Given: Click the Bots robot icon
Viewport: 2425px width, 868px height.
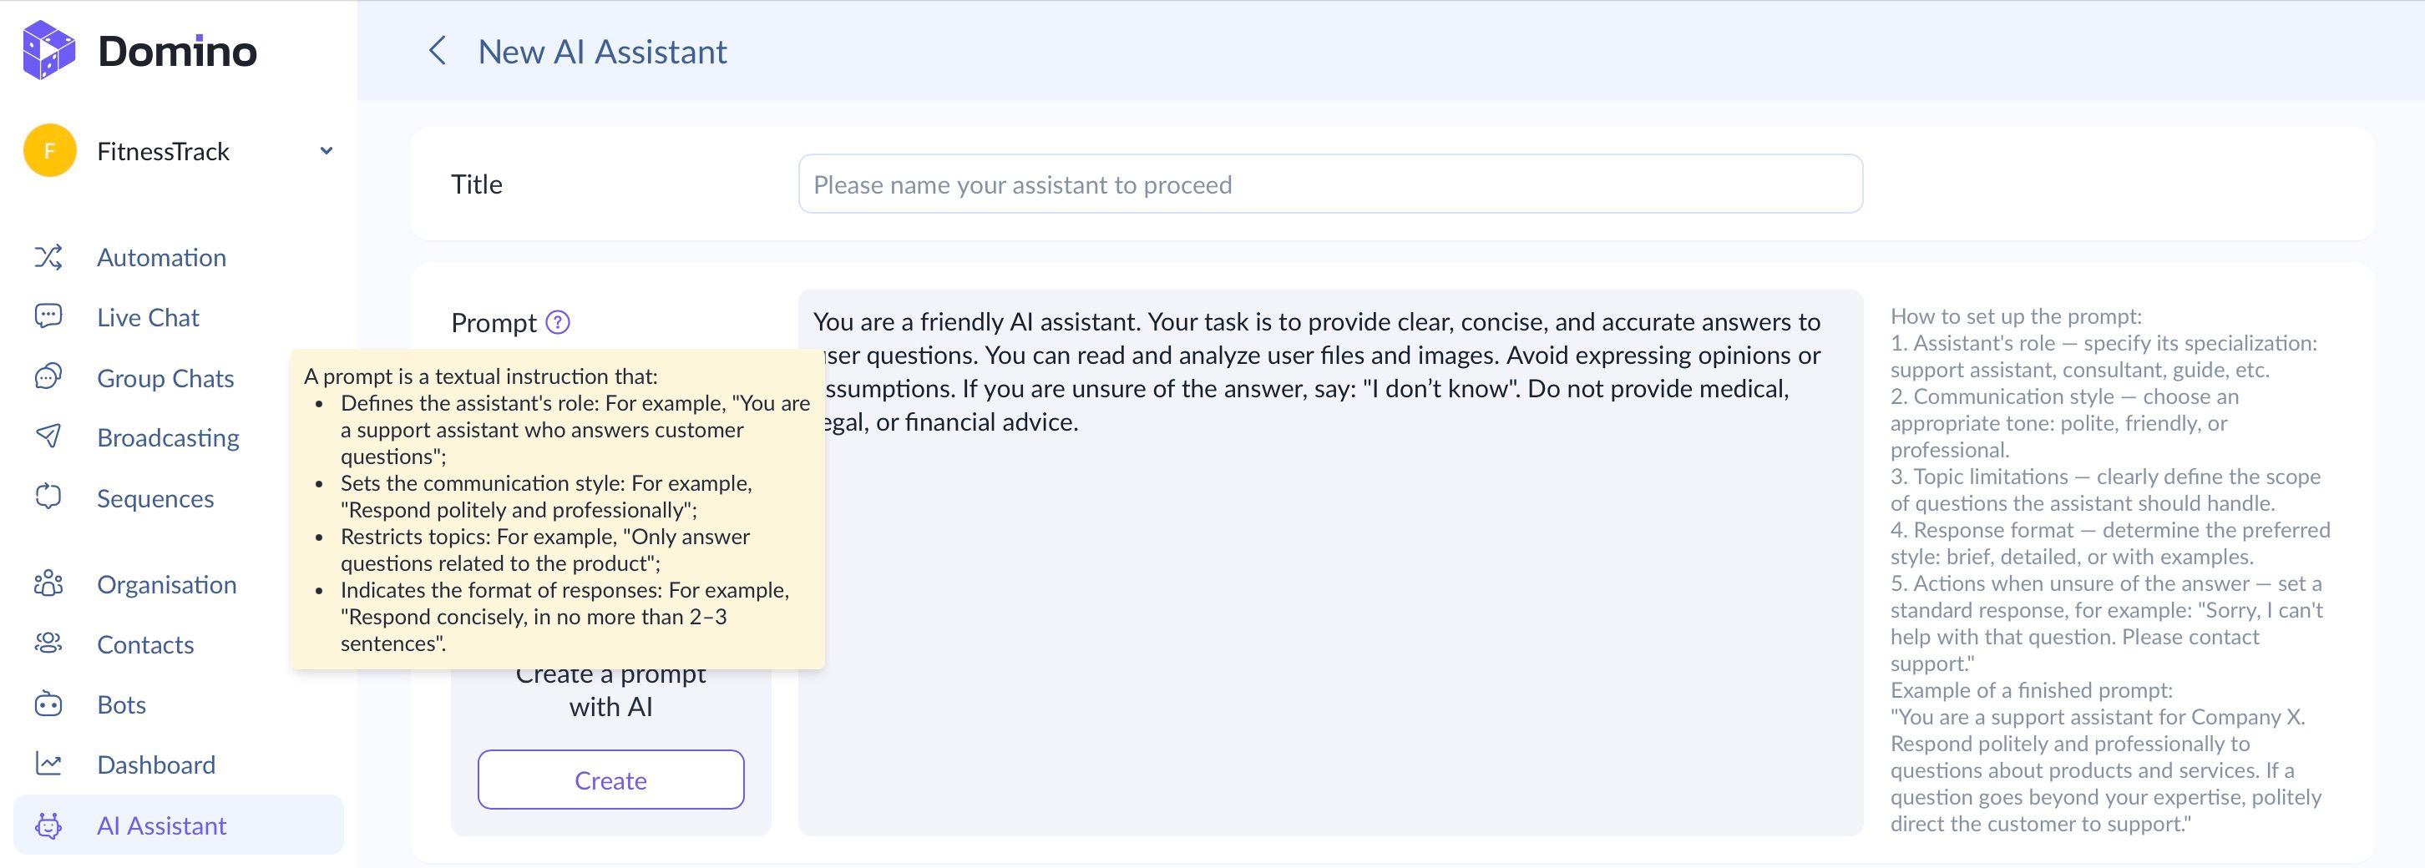Looking at the screenshot, I should (x=49, y=704).
